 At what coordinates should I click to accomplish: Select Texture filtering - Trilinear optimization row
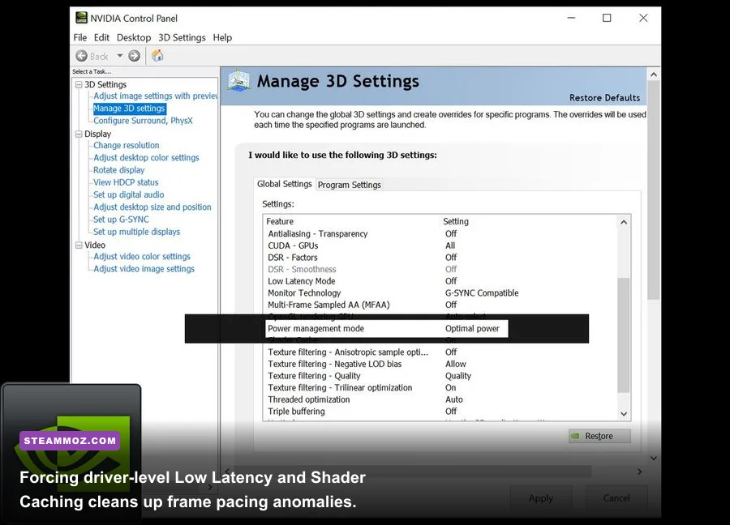point(440,387)
